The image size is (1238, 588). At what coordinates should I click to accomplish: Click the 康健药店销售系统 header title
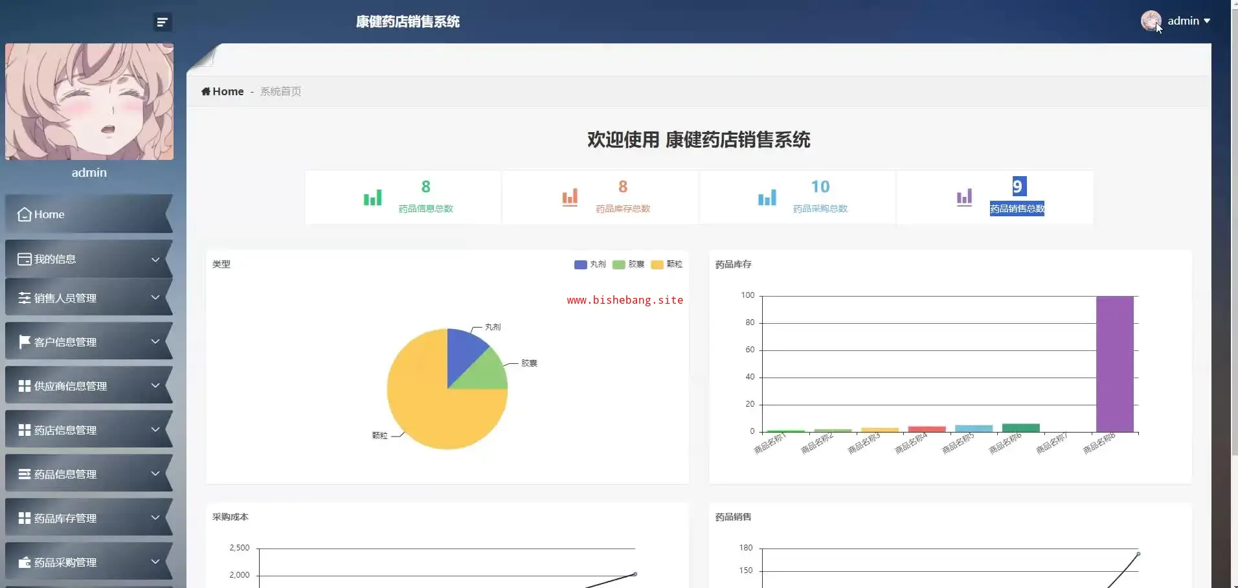click(408, 22)
